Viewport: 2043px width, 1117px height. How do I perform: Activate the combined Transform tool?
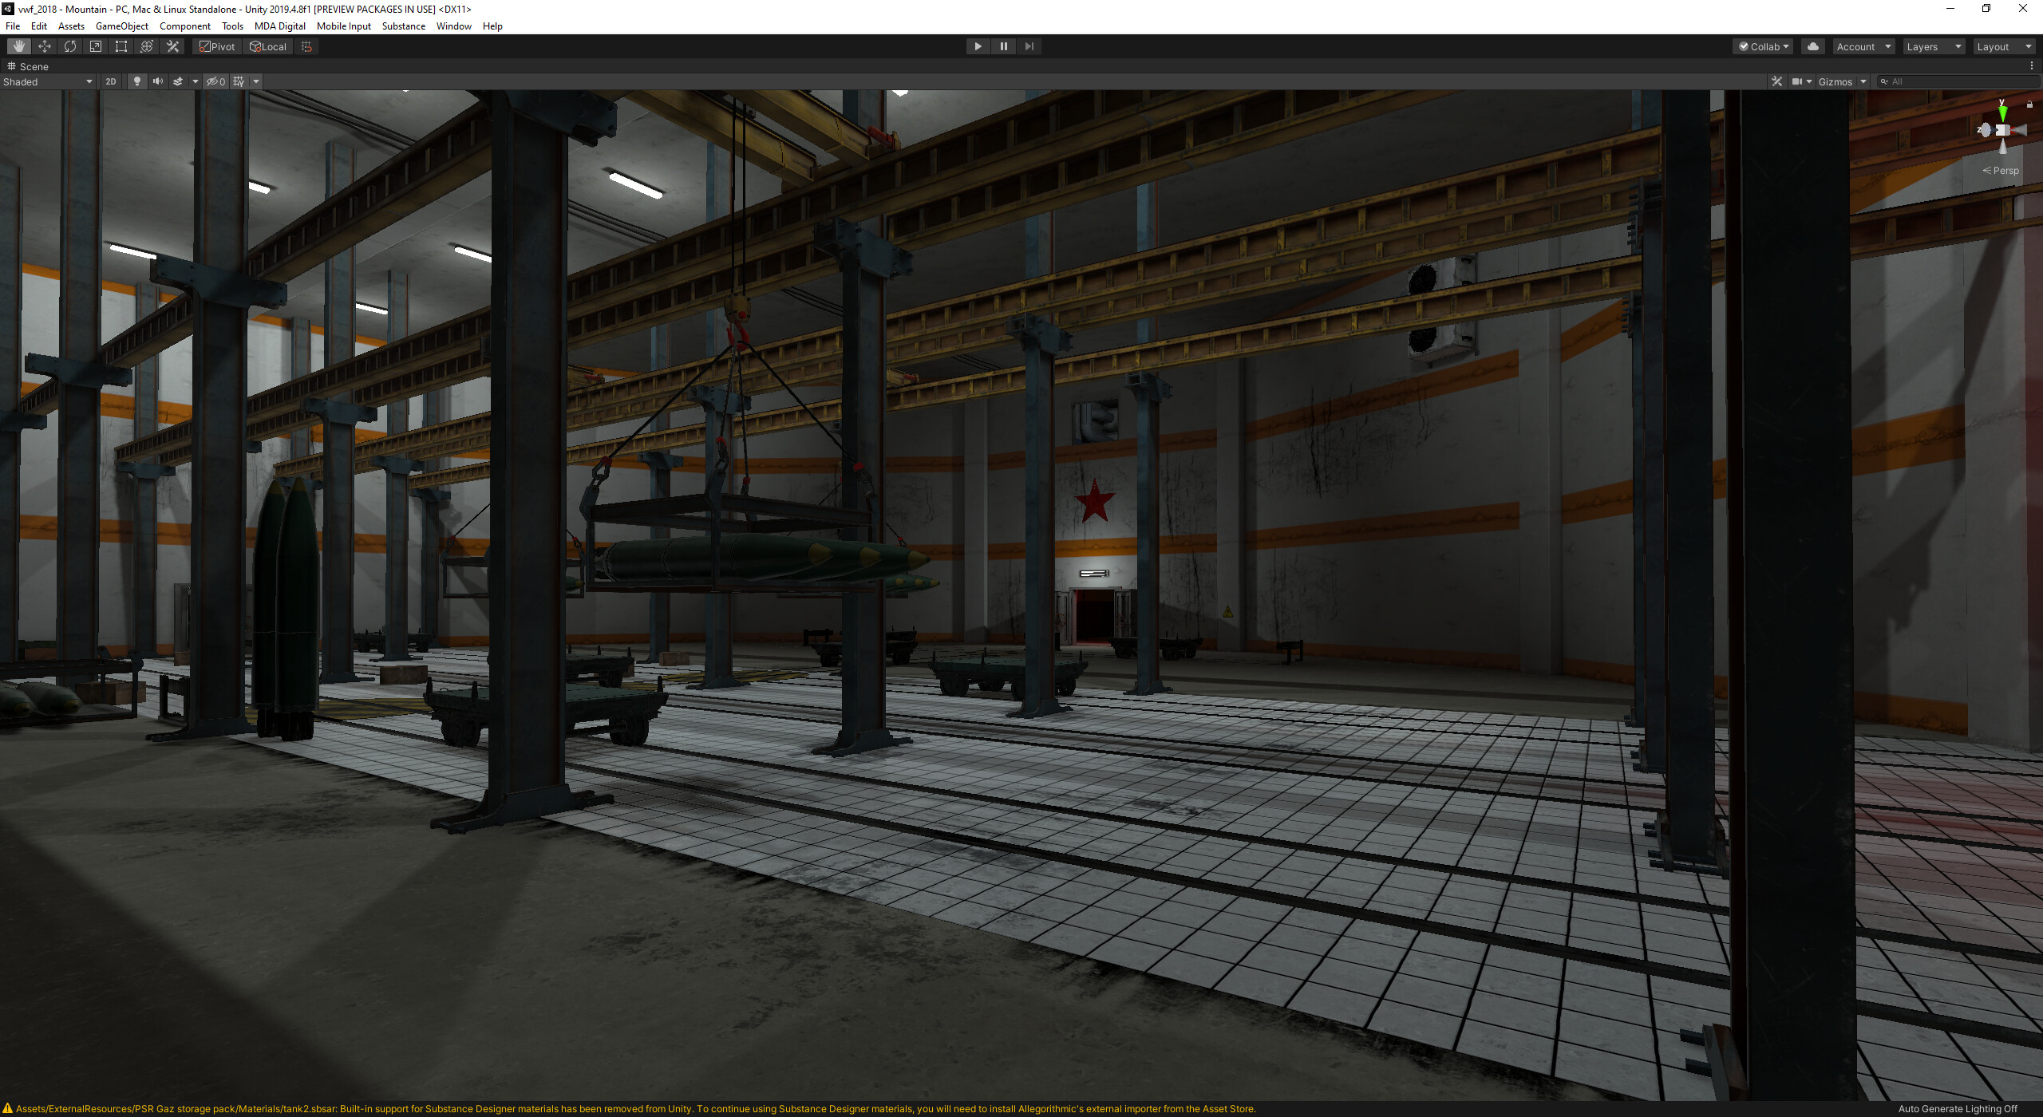pos(147,46)
